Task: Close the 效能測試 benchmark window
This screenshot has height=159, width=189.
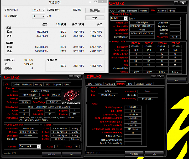Action: 103,2
